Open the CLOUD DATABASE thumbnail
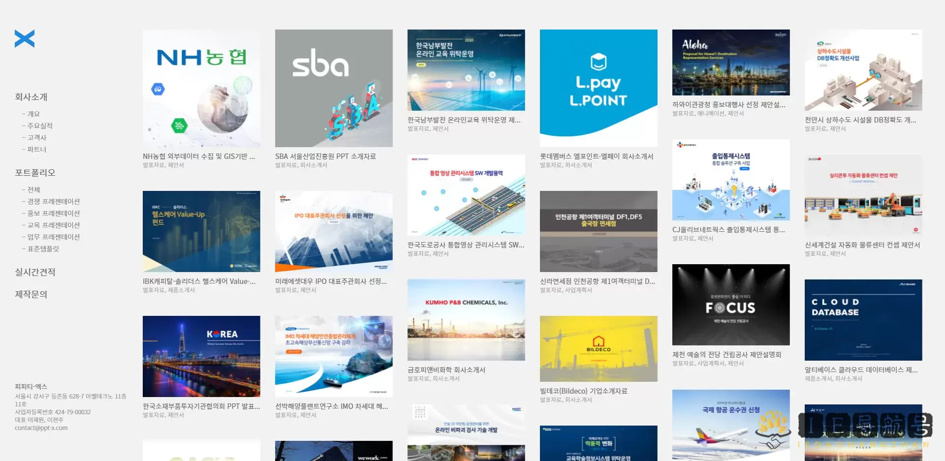 (863, 320)
